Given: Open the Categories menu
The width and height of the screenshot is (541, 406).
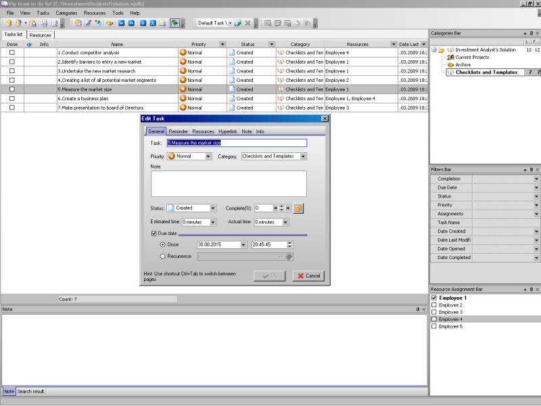Looking at the screenshot, I should coord(66,13).
